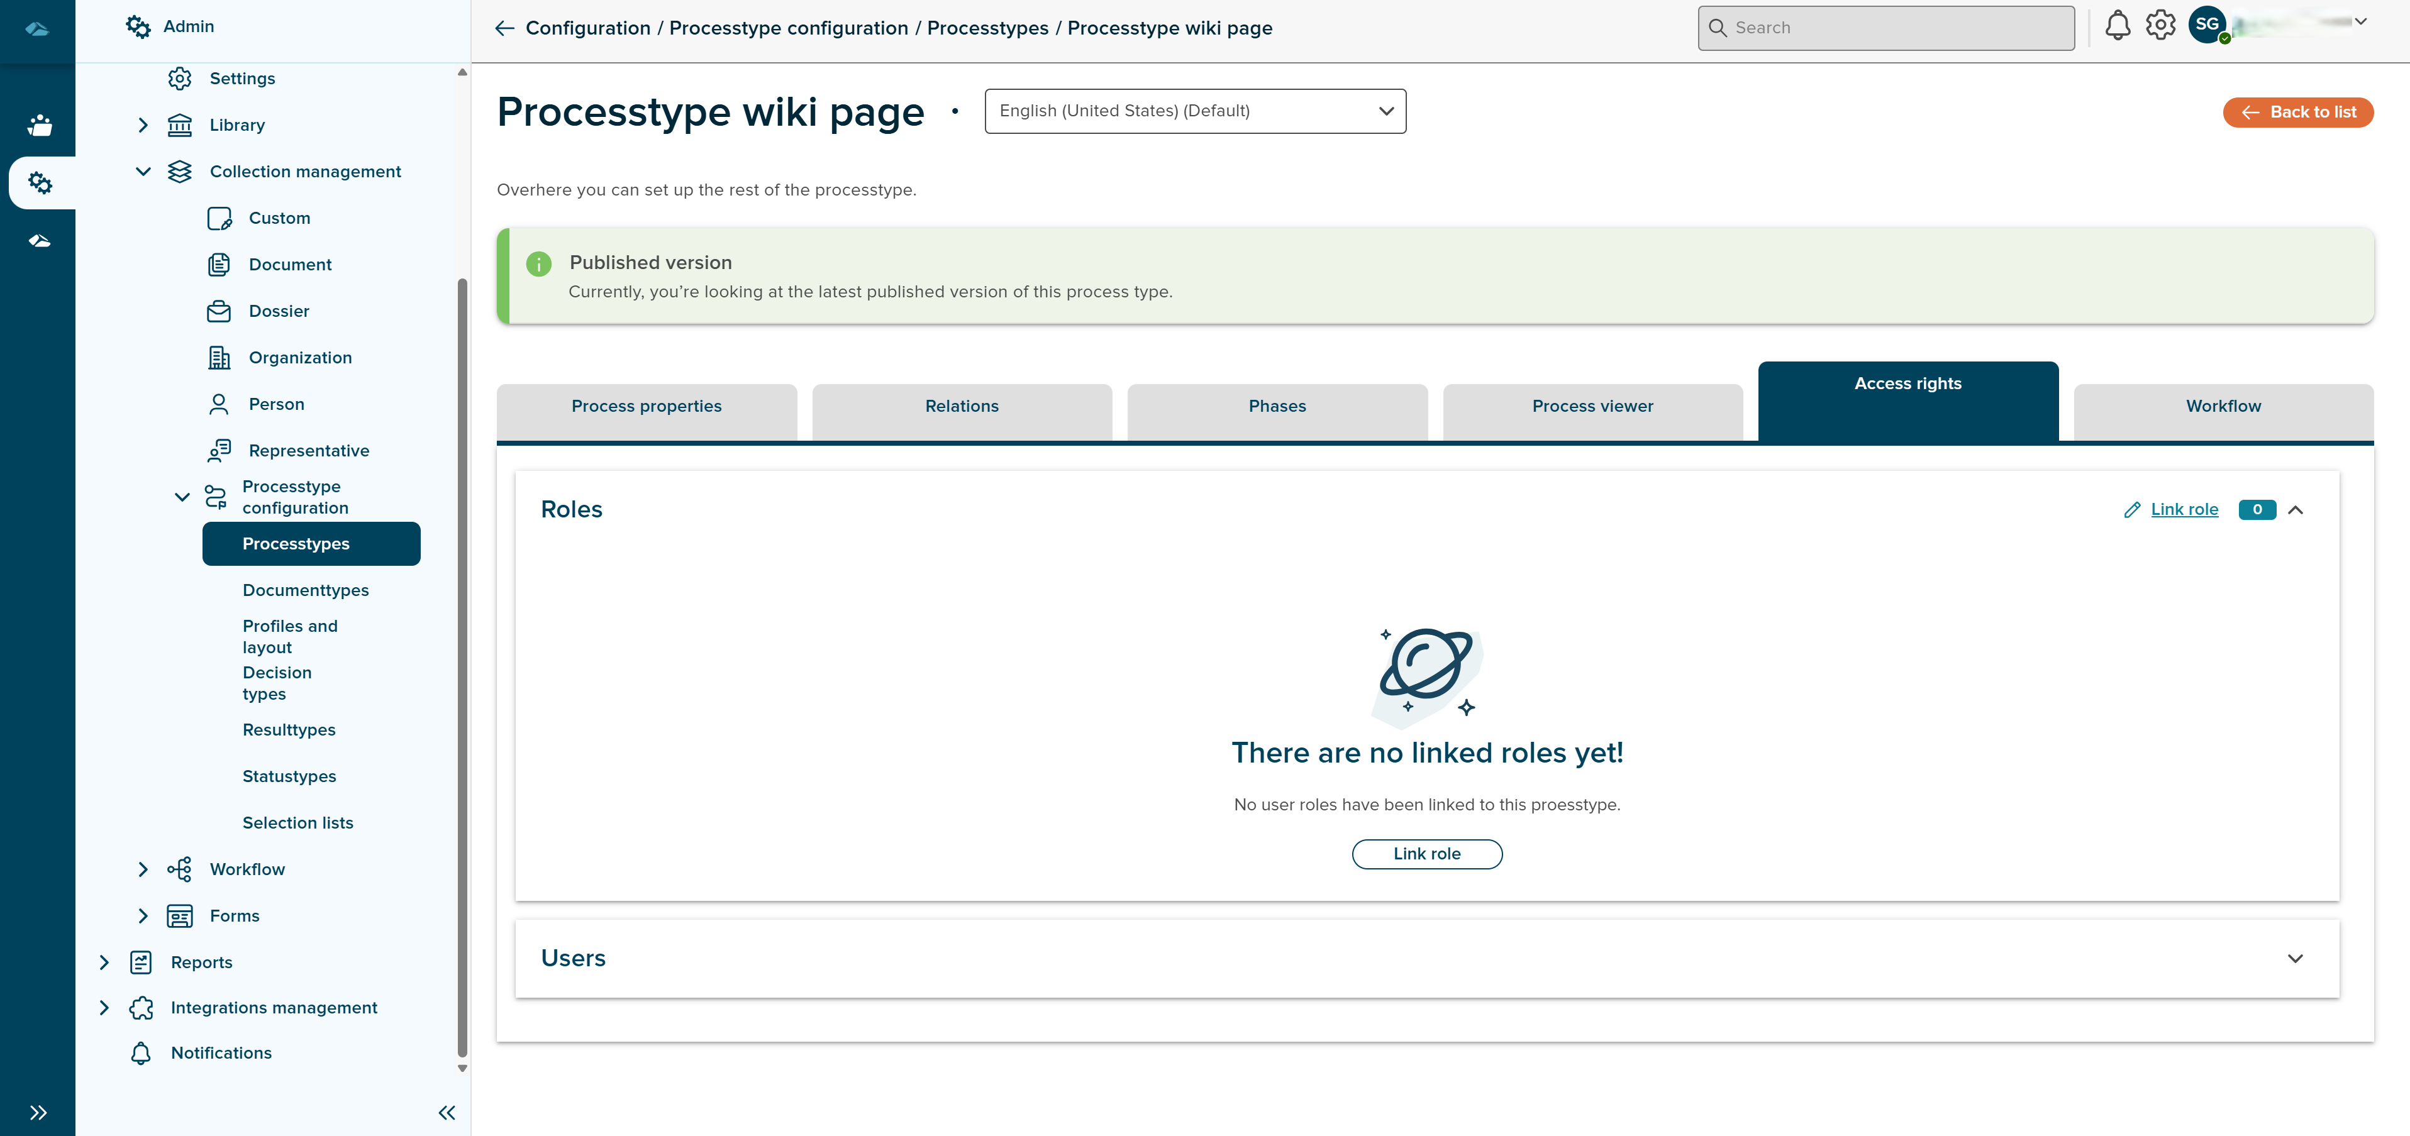Expand the Users section
Viewport: 2410px width, 1136px height.
tap(2296, 957)
